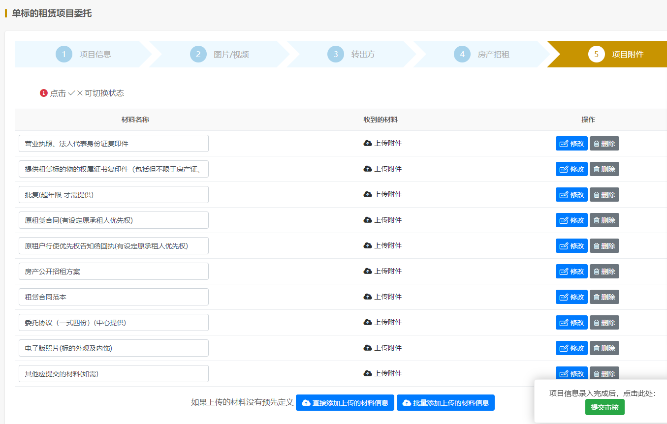This screenshot has height=424, width=667.
Task: Click 提交审核 green button
Action: pyautogui.click(x=604, y=407)
